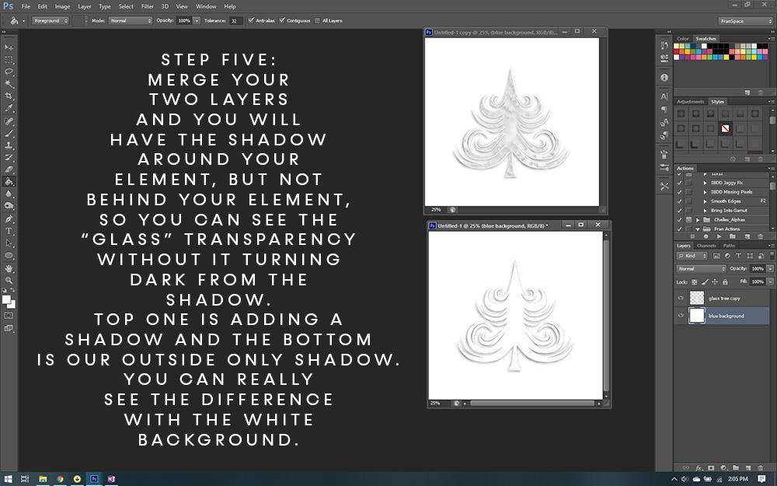Open the Opacity arrow in options bar
Viewport: 777px width, 486px height.
[197, 21]
